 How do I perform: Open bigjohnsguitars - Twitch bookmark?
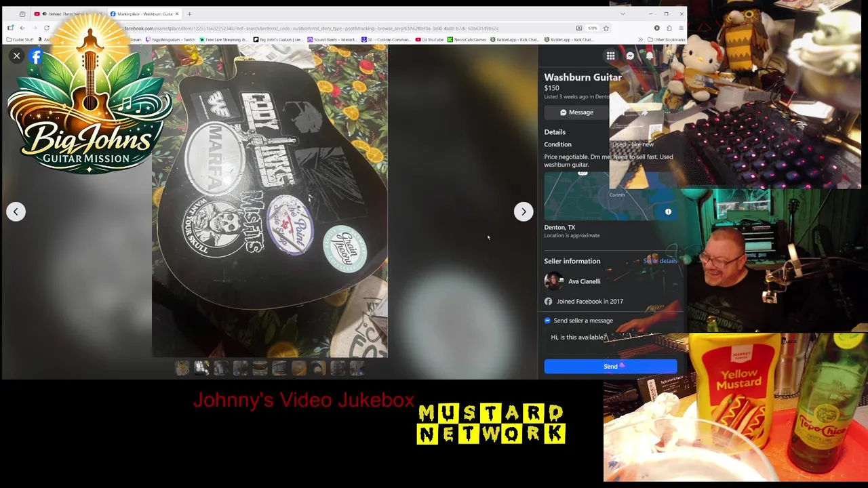[x=170, y=39]
